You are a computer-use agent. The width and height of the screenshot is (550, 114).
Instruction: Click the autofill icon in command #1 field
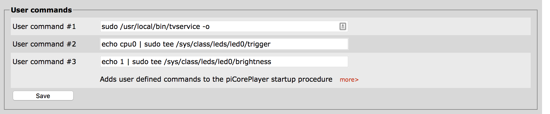(x=343, y=26)
